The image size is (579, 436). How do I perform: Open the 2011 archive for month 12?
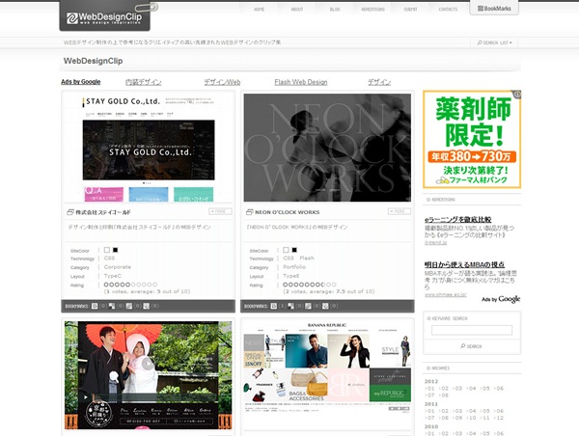499,418
